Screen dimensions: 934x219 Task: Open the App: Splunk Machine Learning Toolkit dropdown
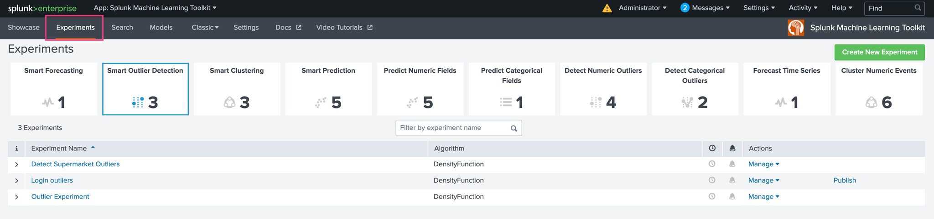155,8
